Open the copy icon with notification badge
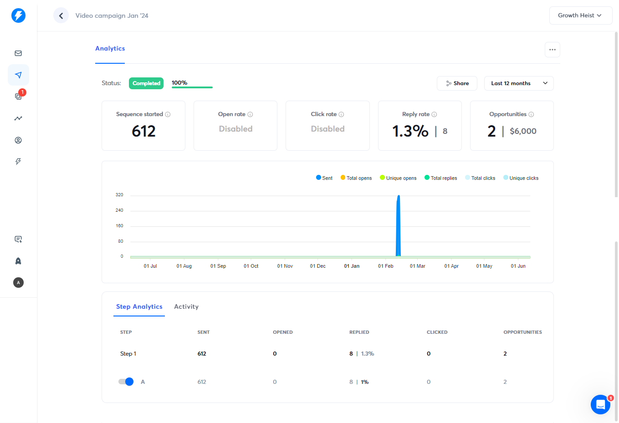Image resolution: width=619 pixels, height=423 pixels. tap(18, 96)
